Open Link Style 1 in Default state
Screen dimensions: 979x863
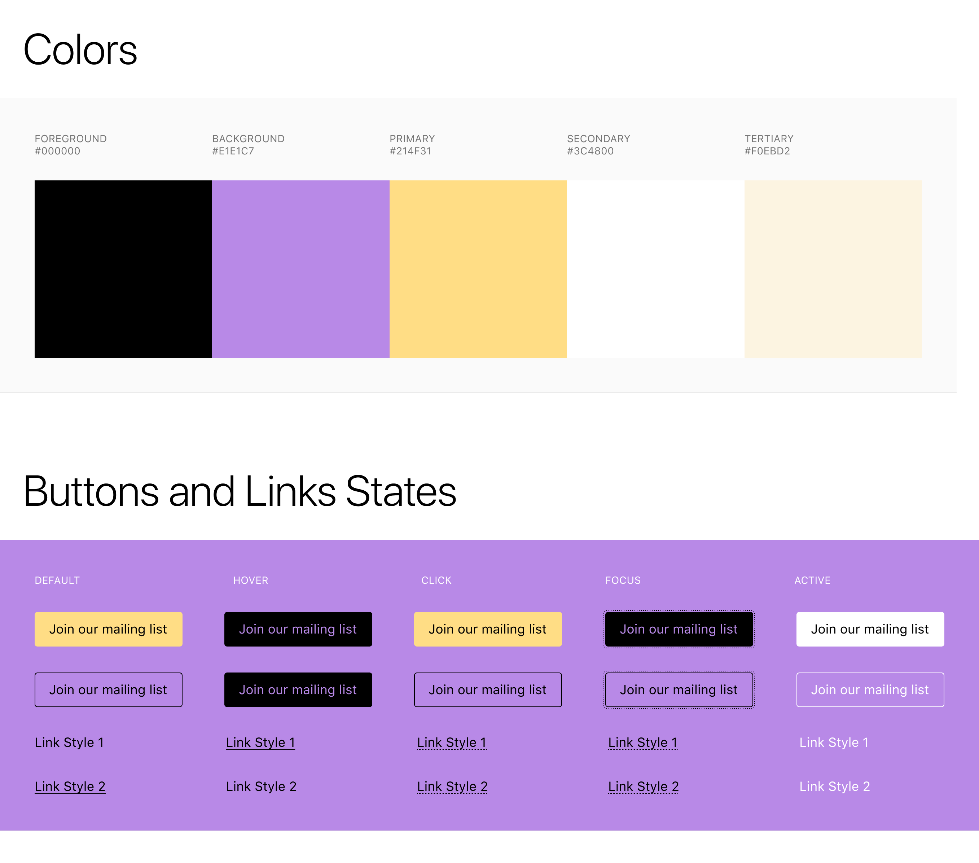[70, 742]
